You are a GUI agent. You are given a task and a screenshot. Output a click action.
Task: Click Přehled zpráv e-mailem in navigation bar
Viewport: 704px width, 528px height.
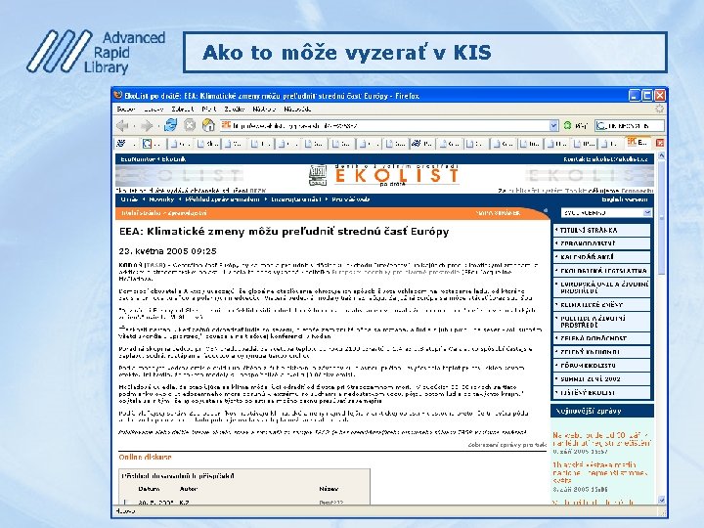222,199
